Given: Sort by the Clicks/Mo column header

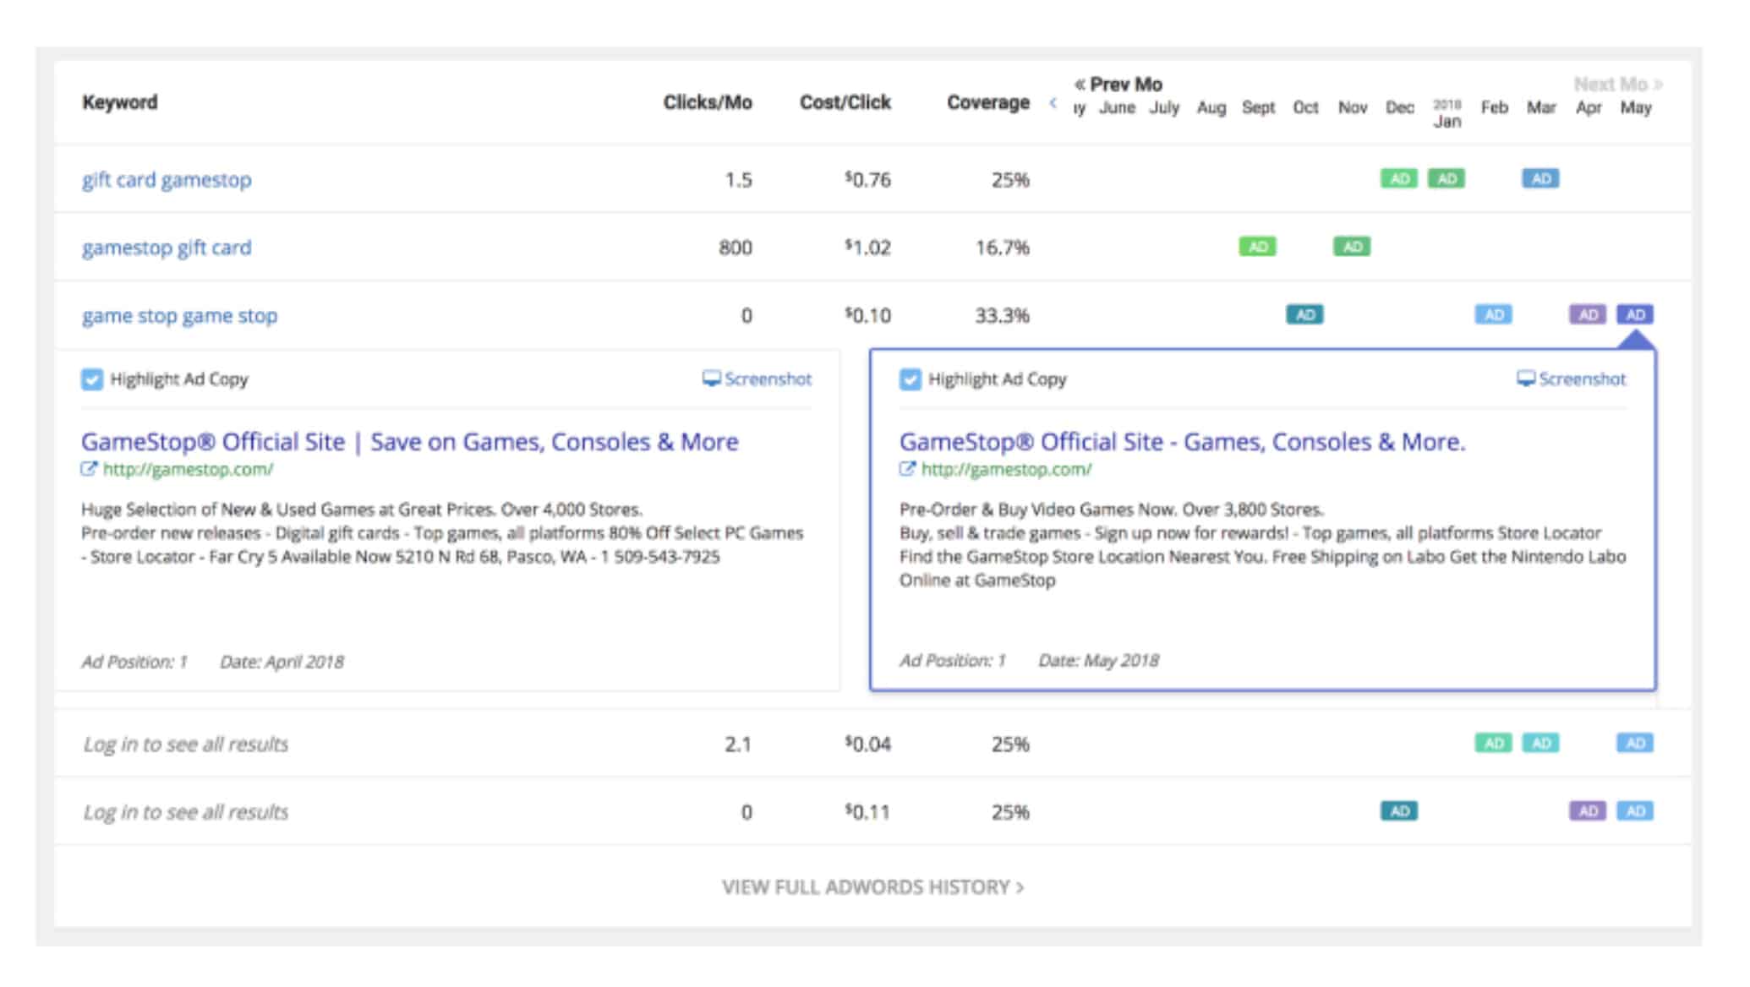Looking at the screenshot, I should click(708, 102).
